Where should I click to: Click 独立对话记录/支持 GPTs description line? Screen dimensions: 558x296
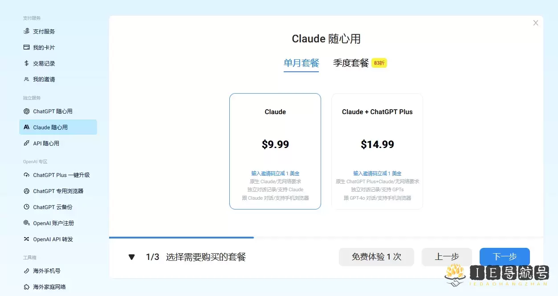click(377, 189)
